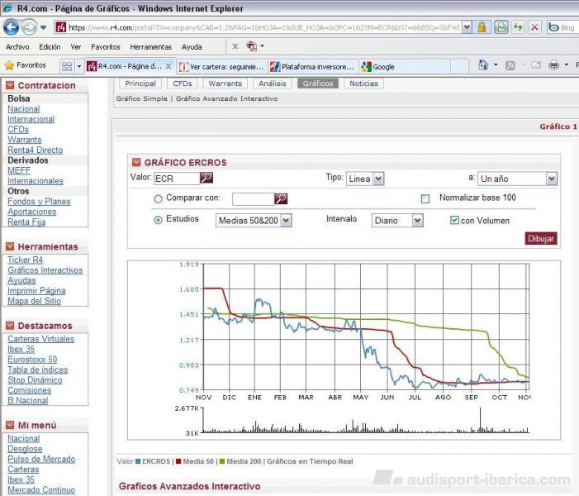Click the Print icon in command bar
Image resolution: width=579 pixels, height=496 pixels.
tap(553, 65)
